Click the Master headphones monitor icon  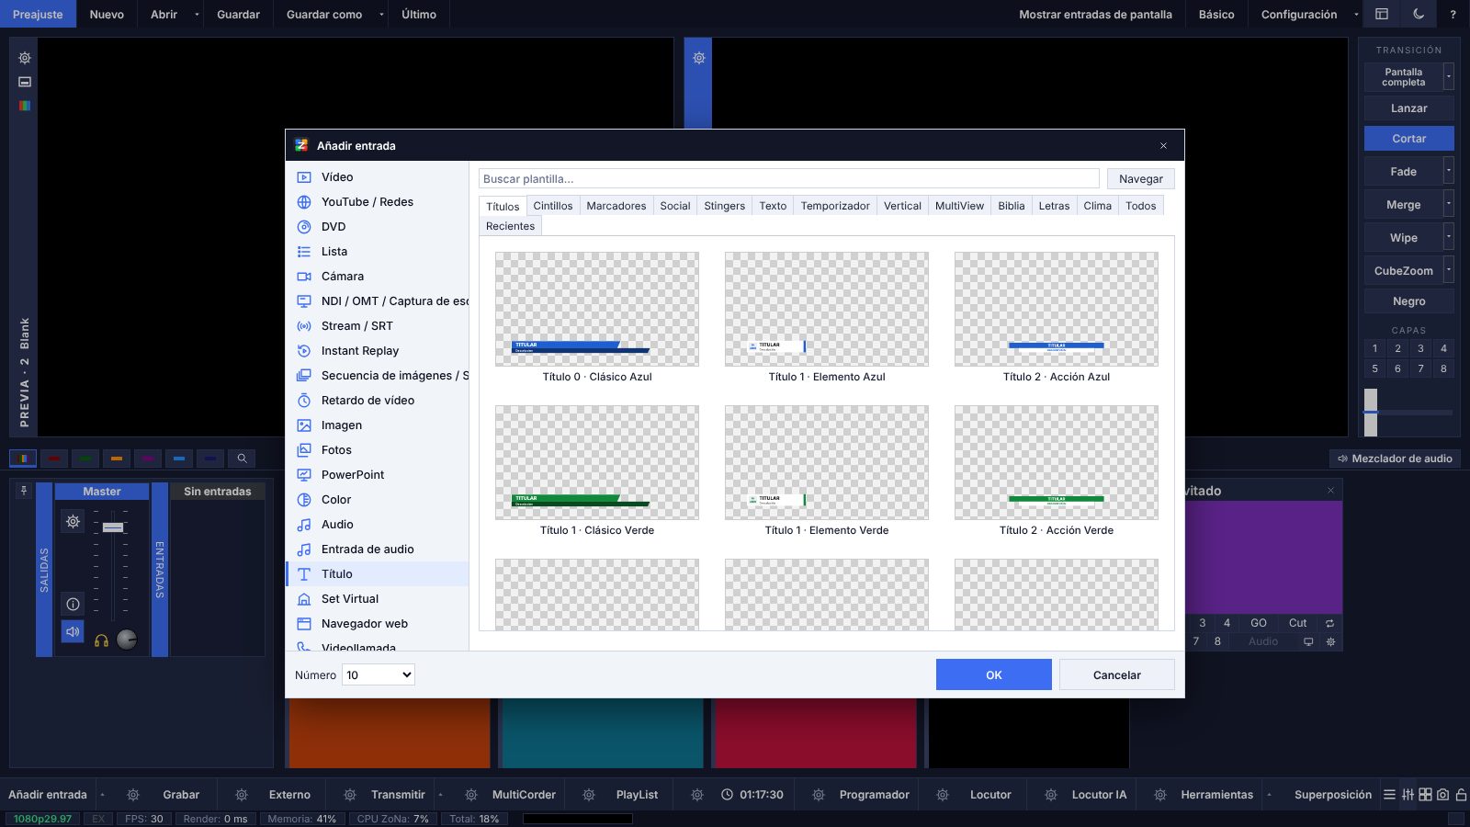(x=101, y=640)
